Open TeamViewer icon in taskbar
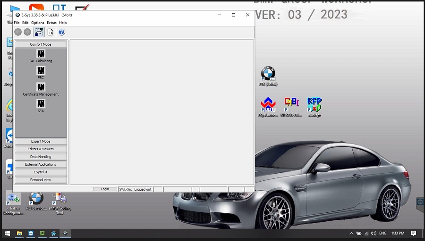This screenshot has height=241, width=425. pyautogui.click(x=31, y=233)
